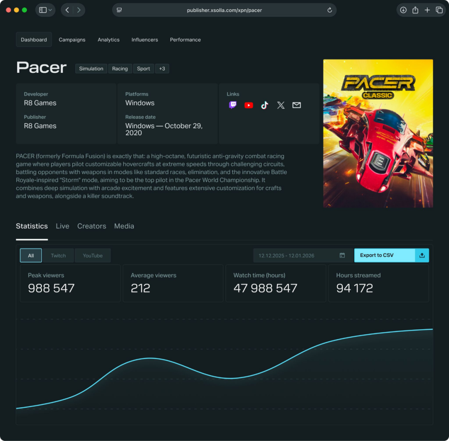Image resolution: width=449 pixels, height=441 pixels.
Task: Go to the Campaigns tab
Action: (x=72, y=40)
